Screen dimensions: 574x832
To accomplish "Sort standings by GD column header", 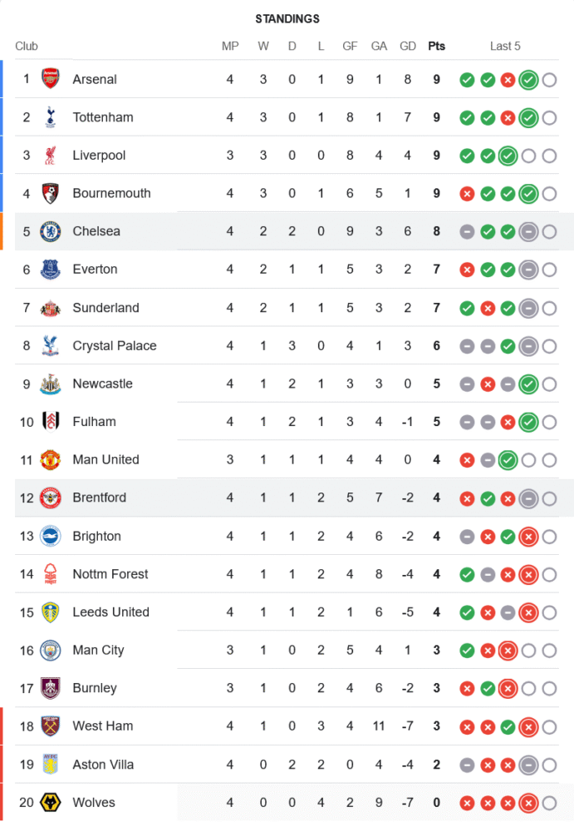I will 408,46.
